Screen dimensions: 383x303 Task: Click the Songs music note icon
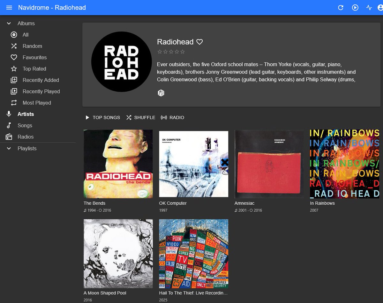point(9,125)
